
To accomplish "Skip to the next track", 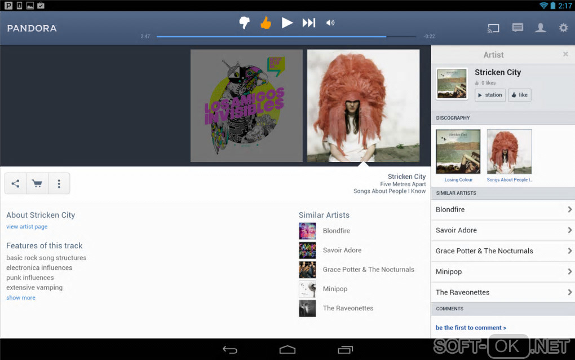I will (308, 23).
